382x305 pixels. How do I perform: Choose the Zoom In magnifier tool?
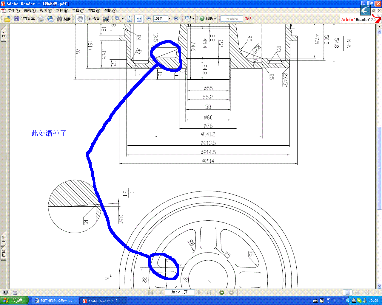pyautogui.click(x=118, y=19)
